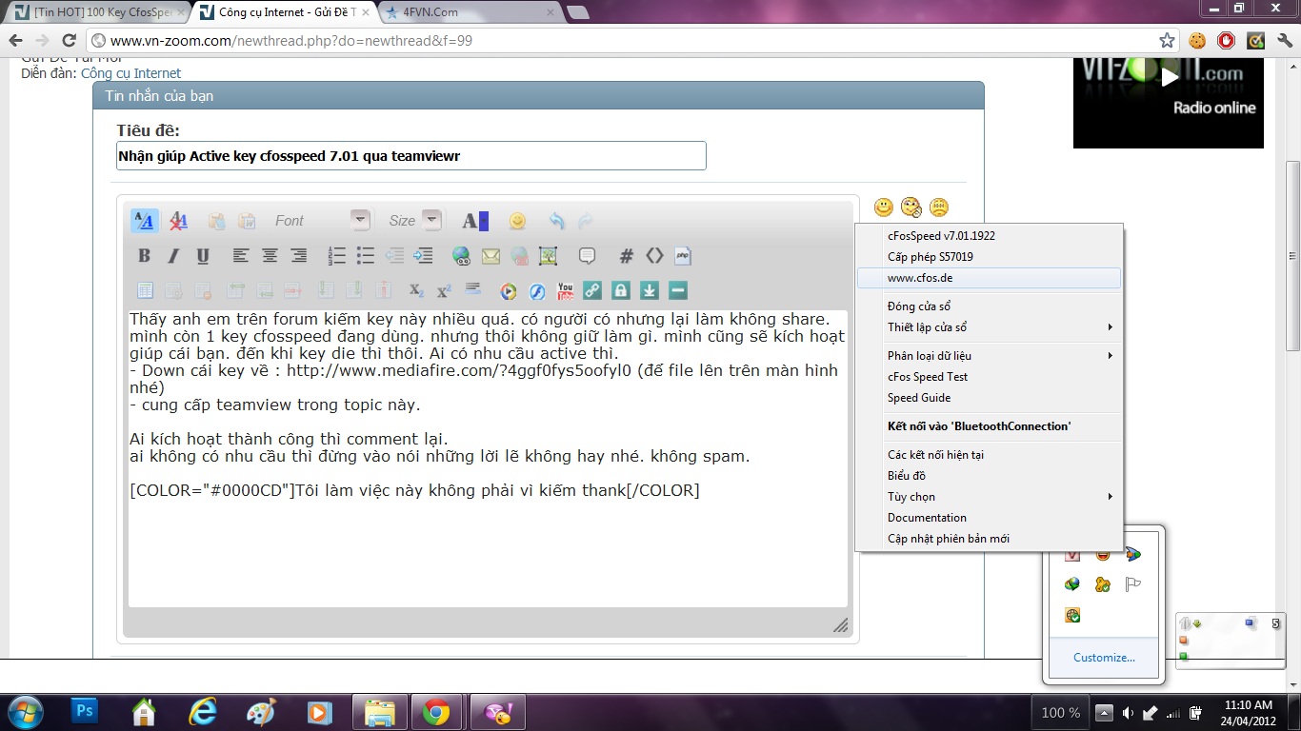Screen dimensions: 1301x731
Task: Align text left
Action: pos(241,256)
